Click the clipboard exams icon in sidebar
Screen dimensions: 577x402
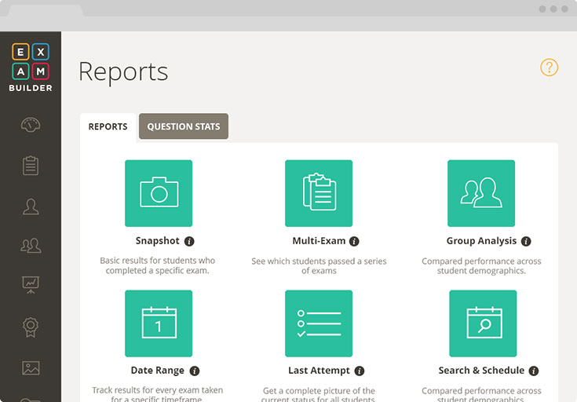[31, 166]
